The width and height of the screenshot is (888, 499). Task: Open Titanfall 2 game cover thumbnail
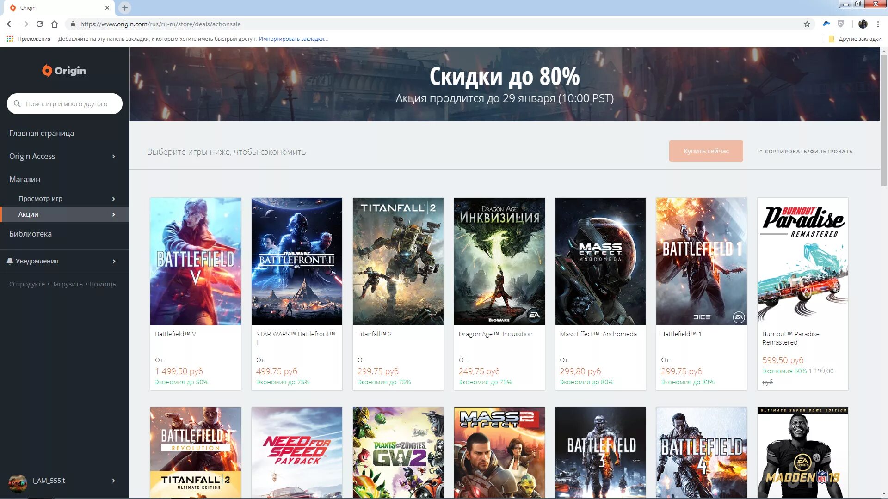[398, 262]
